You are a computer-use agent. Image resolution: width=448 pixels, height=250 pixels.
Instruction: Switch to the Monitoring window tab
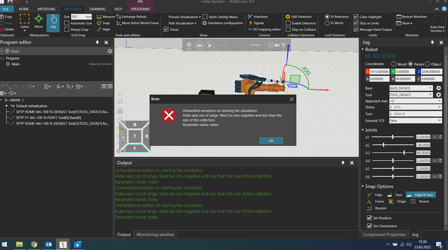[155, 234]
